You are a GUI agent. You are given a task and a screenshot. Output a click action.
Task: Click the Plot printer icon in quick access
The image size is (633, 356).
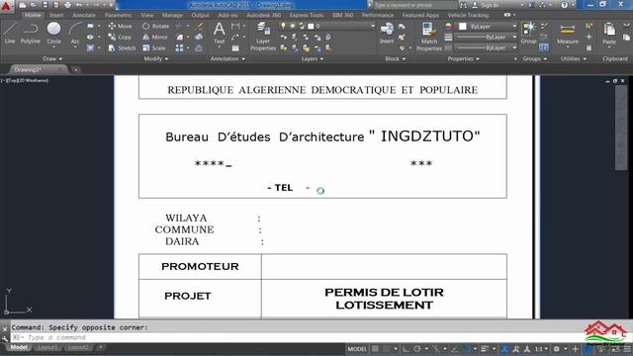[x=68, y=5]
